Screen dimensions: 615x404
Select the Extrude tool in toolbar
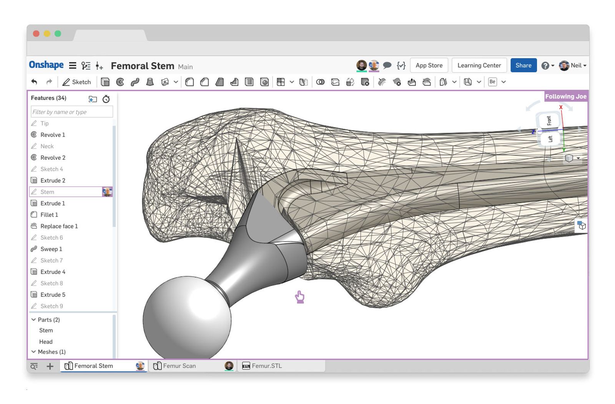point(105,82)
